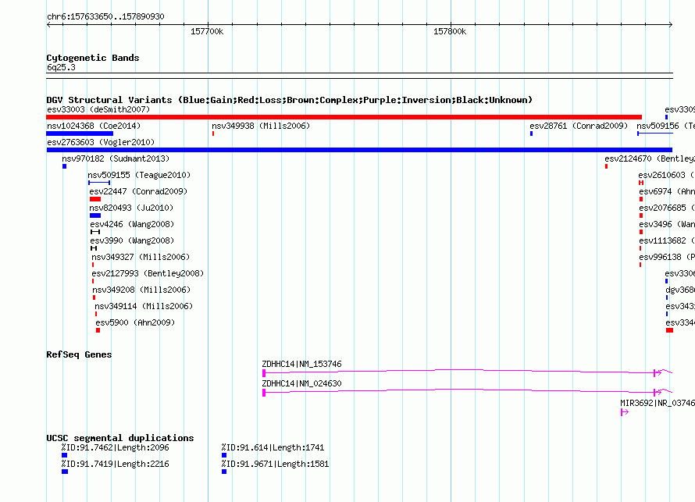Image resolution: width=695 pixels, height=502 pixels.
Task: Click the blue square under %ID:91.614|Length:1741
Action: coord(224,455)
